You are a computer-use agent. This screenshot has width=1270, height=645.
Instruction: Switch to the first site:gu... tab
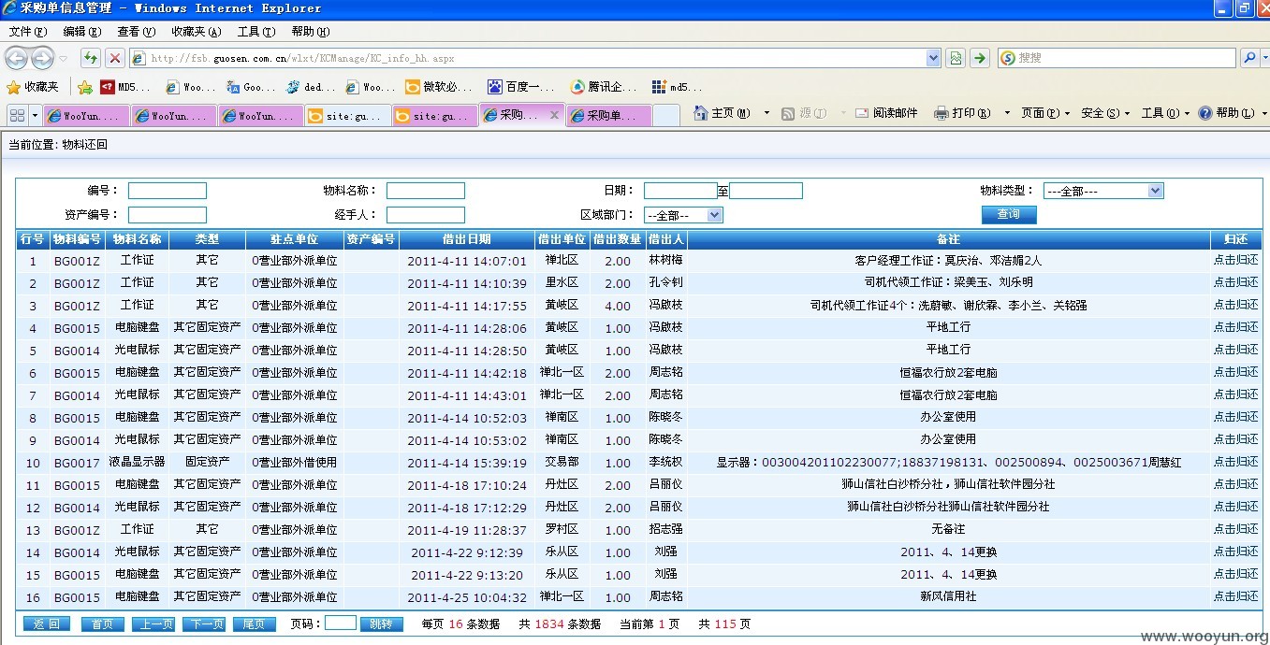pos(347,116)
